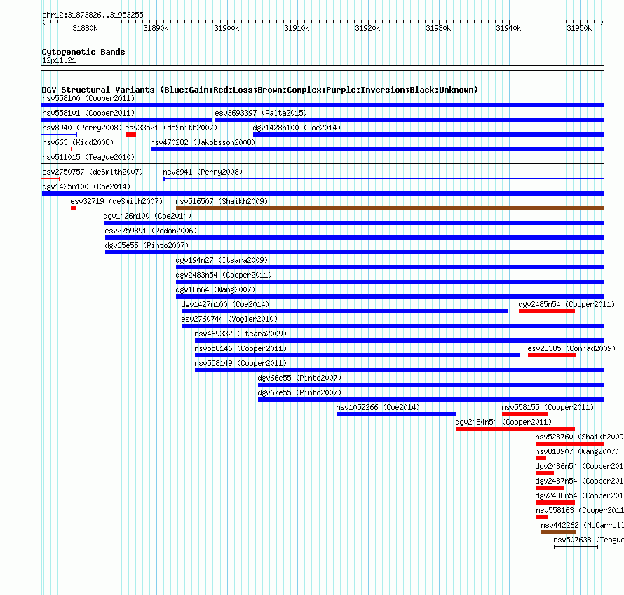Click dgv66e55 (Pinto2007) label
Screen dimensions: 624x595
tap(299, 378)
